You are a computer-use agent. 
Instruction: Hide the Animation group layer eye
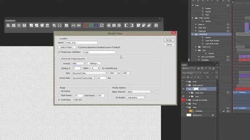coord(183,89)
